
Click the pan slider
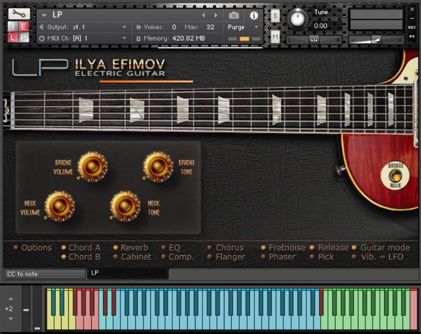314,40
